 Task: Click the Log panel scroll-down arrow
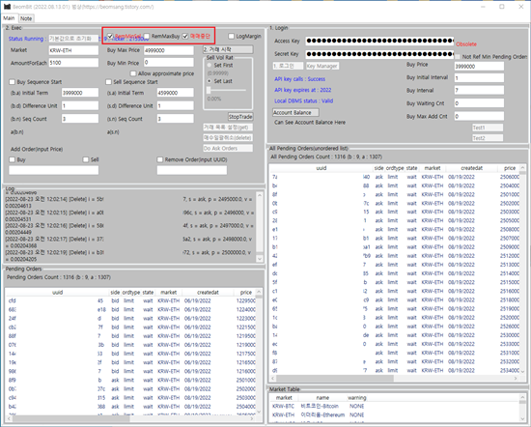tap(260, 259)
